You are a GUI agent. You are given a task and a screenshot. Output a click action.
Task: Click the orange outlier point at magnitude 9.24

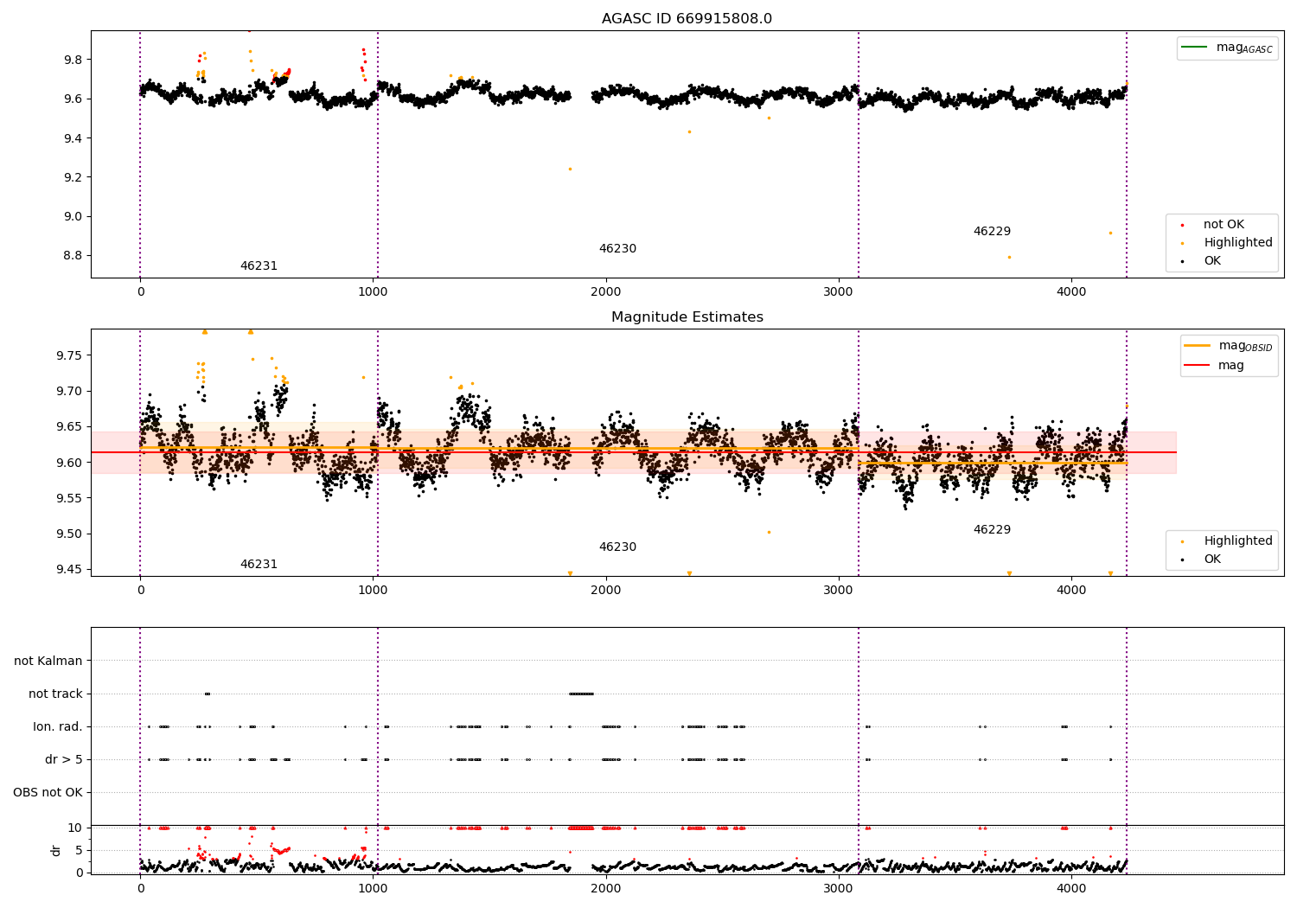click(x=570, y=169)
